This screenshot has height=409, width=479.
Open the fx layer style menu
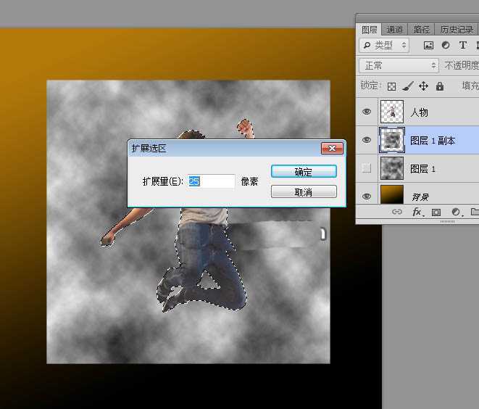(417, 212)
